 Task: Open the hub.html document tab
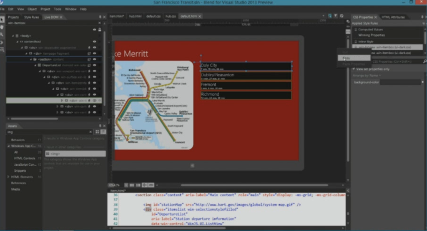135,16
